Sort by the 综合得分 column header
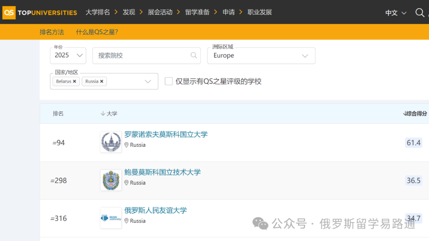429x241 pixels. (x=415, y=114)
